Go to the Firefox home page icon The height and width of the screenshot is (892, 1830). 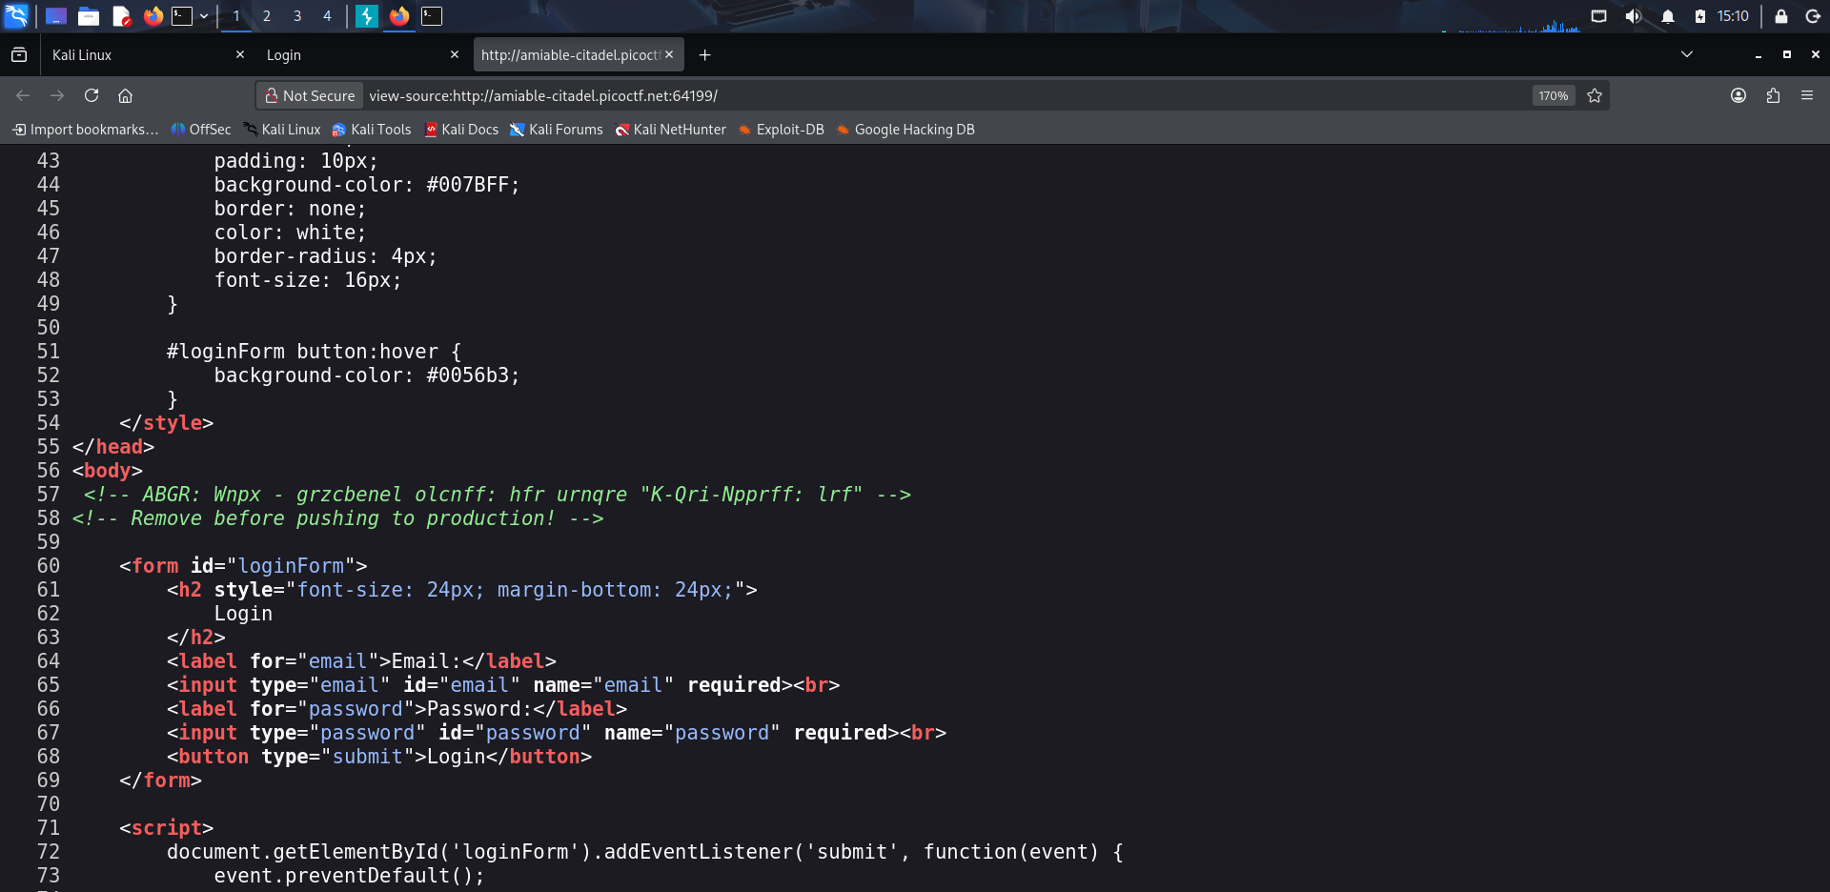[x=125, y=95]
